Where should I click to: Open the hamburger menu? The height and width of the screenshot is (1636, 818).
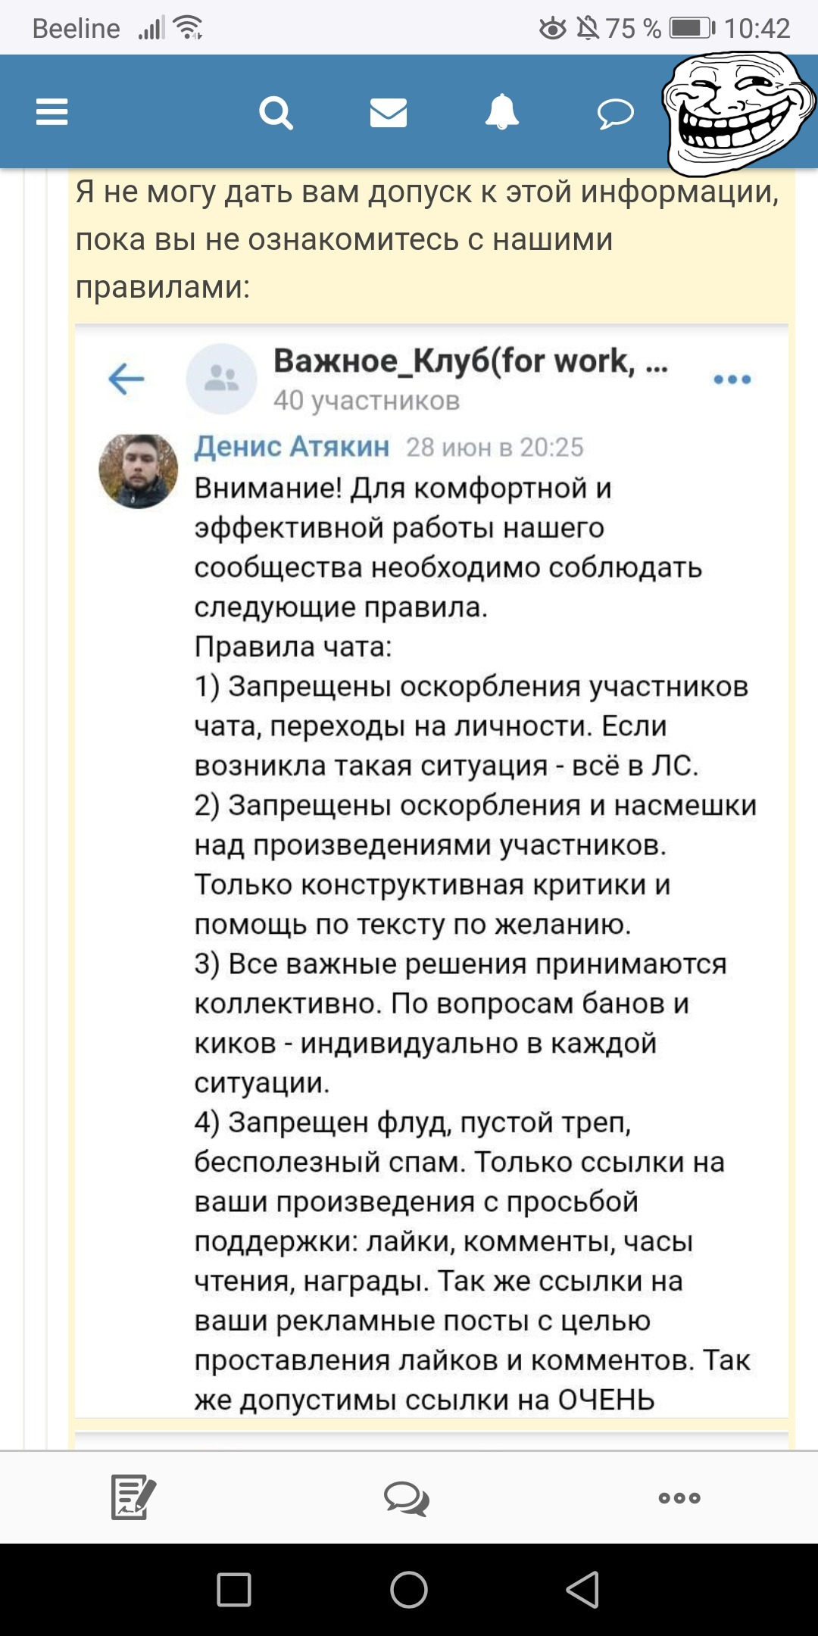[x=52, y=112]
